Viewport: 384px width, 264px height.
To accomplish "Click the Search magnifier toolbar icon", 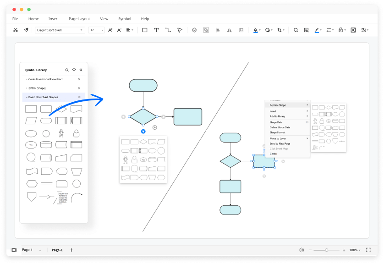I will click(x=296, y=30).
